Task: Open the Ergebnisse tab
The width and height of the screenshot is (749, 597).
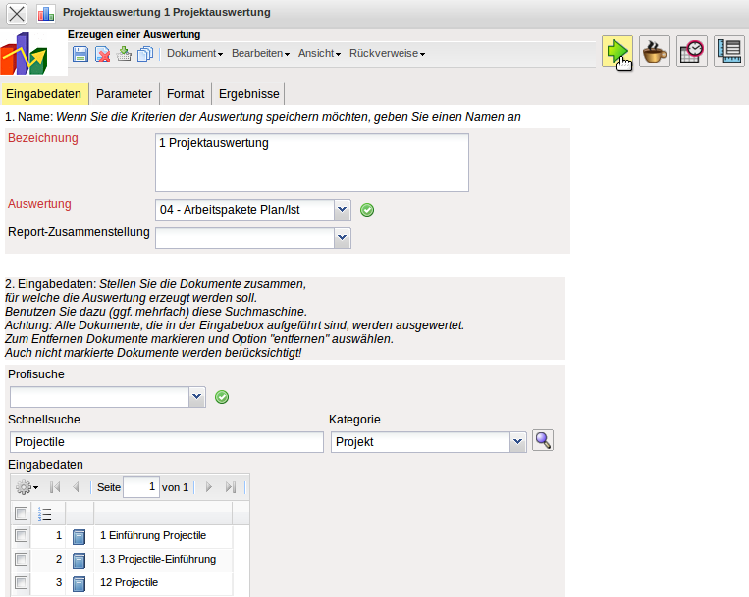Action: pos(248,94)
